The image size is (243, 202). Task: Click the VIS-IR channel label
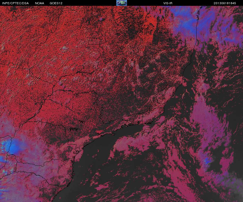point(168,3)
